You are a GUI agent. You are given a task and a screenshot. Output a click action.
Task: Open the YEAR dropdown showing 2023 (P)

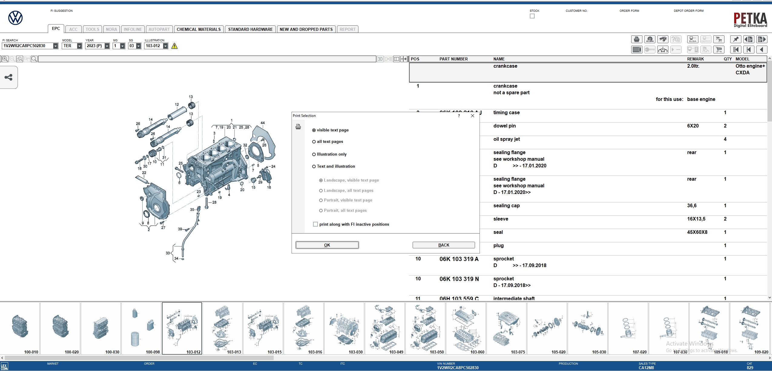pos(107,46)
